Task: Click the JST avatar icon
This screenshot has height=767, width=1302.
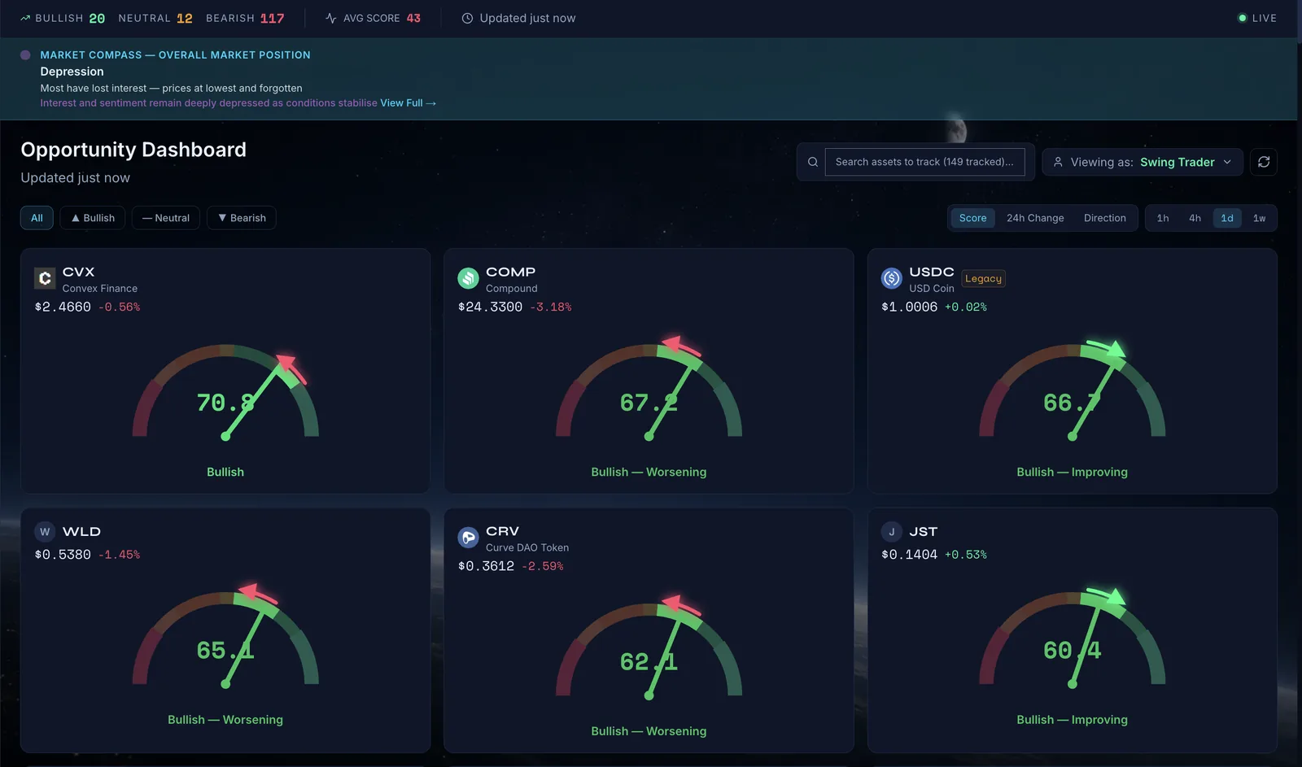Action: (892, 532)
